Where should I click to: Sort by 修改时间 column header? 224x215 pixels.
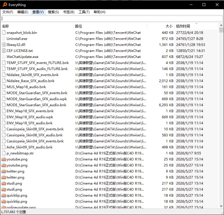point(196,26)
